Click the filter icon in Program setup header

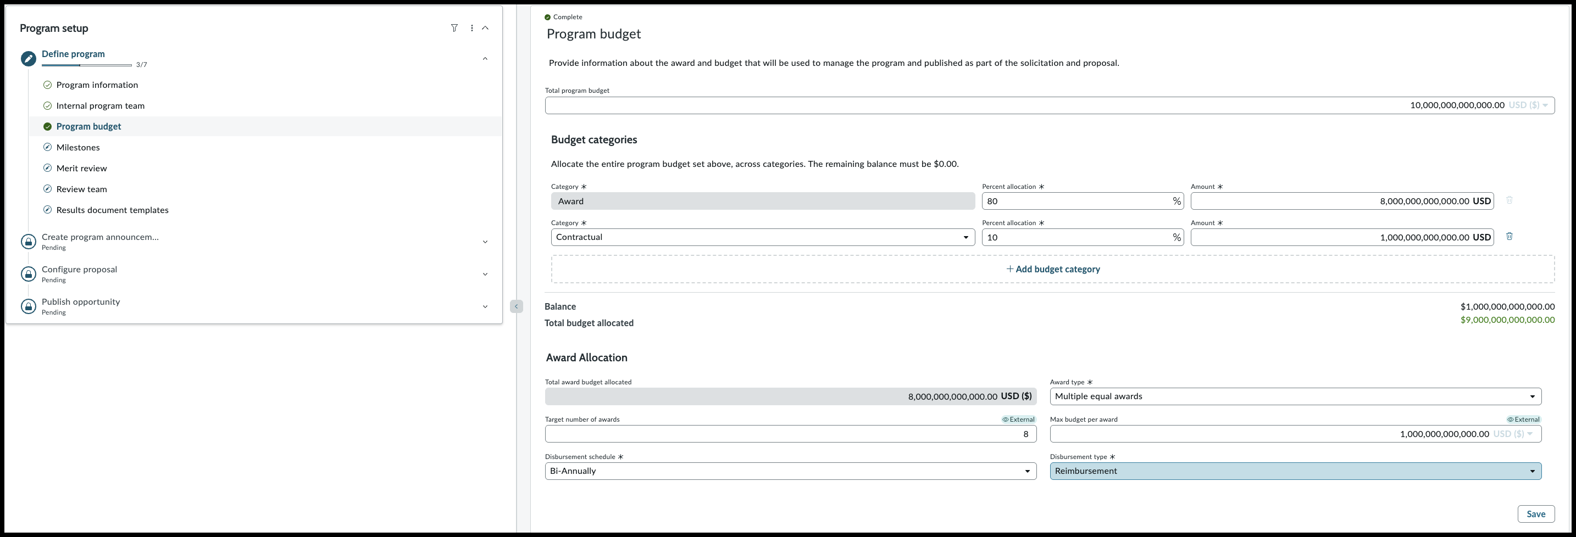point(454,28)
